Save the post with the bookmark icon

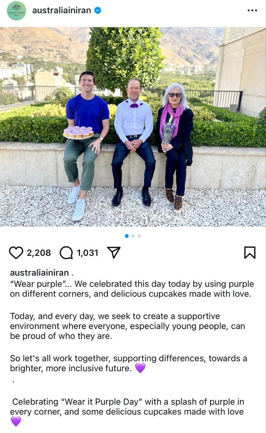(250, 253)
